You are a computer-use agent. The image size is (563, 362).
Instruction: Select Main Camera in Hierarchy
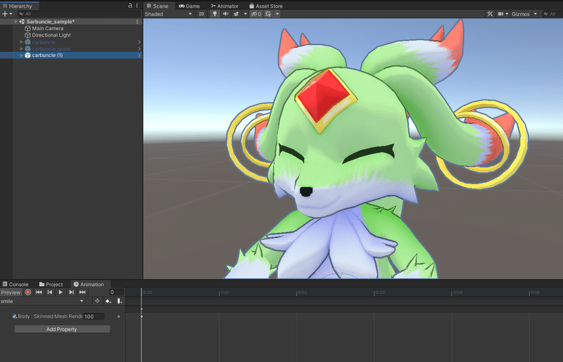click(44, 28)
